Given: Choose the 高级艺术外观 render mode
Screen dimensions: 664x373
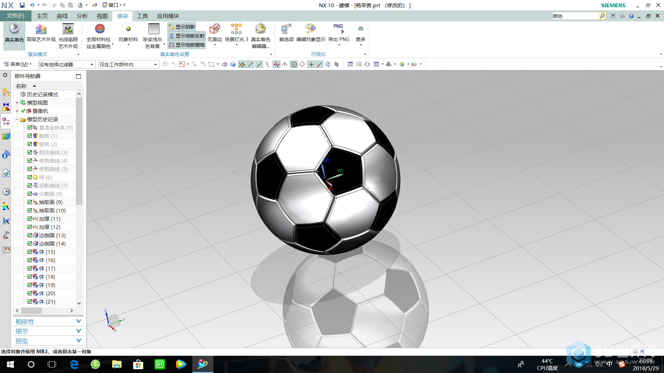Looking at the screenshot, I should (x=41, y=34).
